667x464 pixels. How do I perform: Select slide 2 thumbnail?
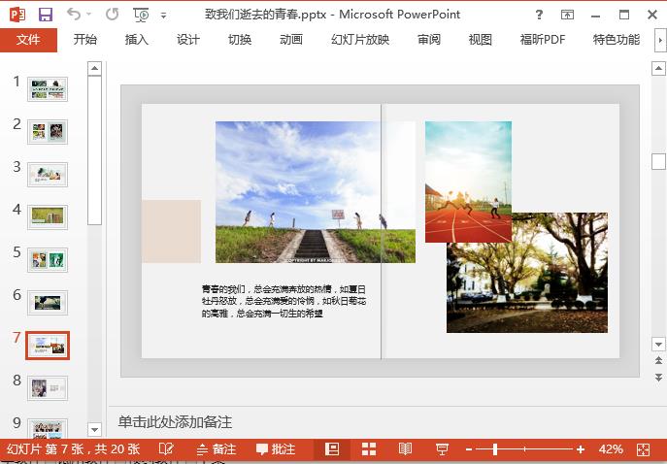[48, 132]
